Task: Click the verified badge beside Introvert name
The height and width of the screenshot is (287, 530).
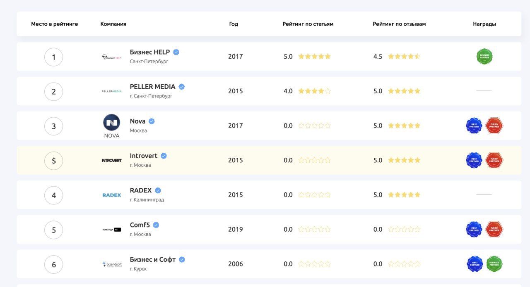Action: pos(164,156)
